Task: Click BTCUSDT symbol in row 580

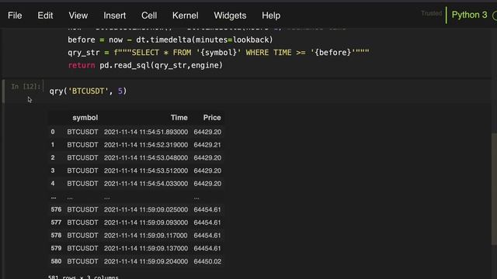Action: [82, 262]
